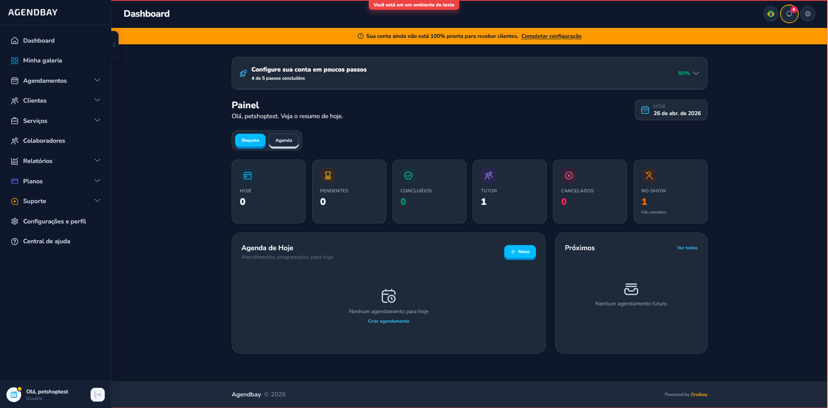Switch to the Agenda tab

point(284,140)
